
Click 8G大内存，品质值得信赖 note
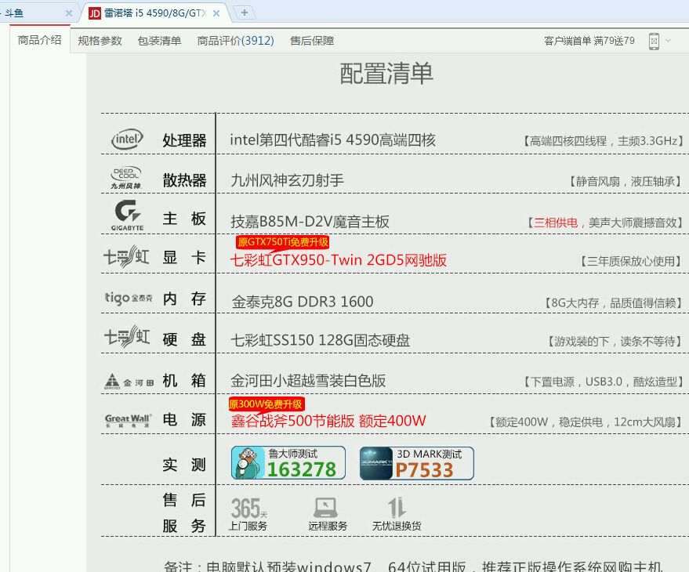(x=614, y=302)
